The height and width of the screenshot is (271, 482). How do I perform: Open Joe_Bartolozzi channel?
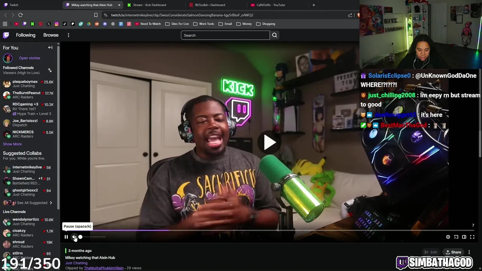coord(28,123)
